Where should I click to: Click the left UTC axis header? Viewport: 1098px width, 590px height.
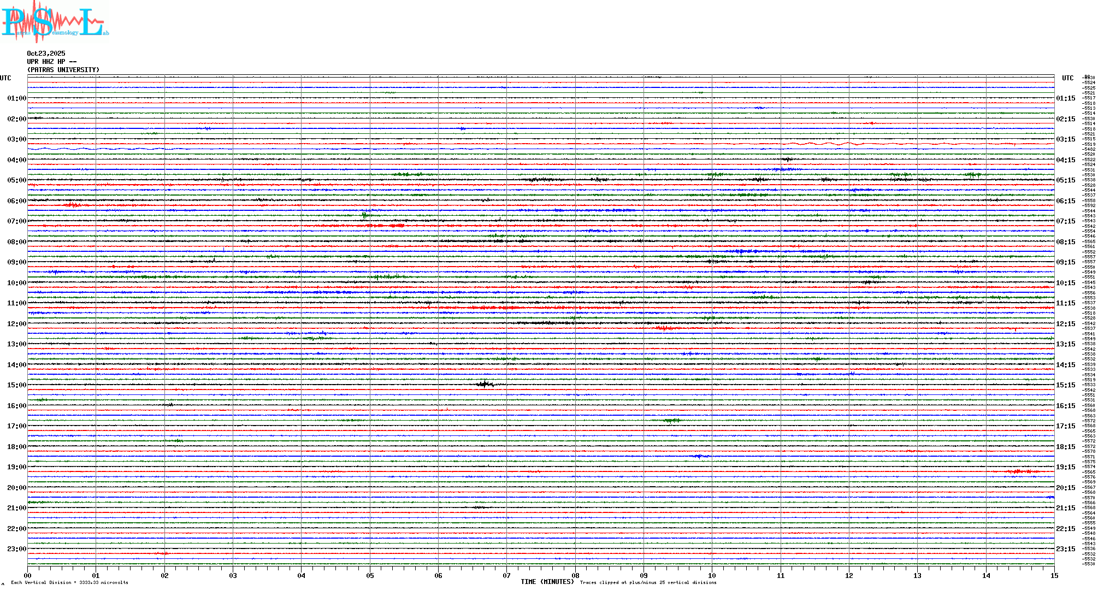coord(5,78)
